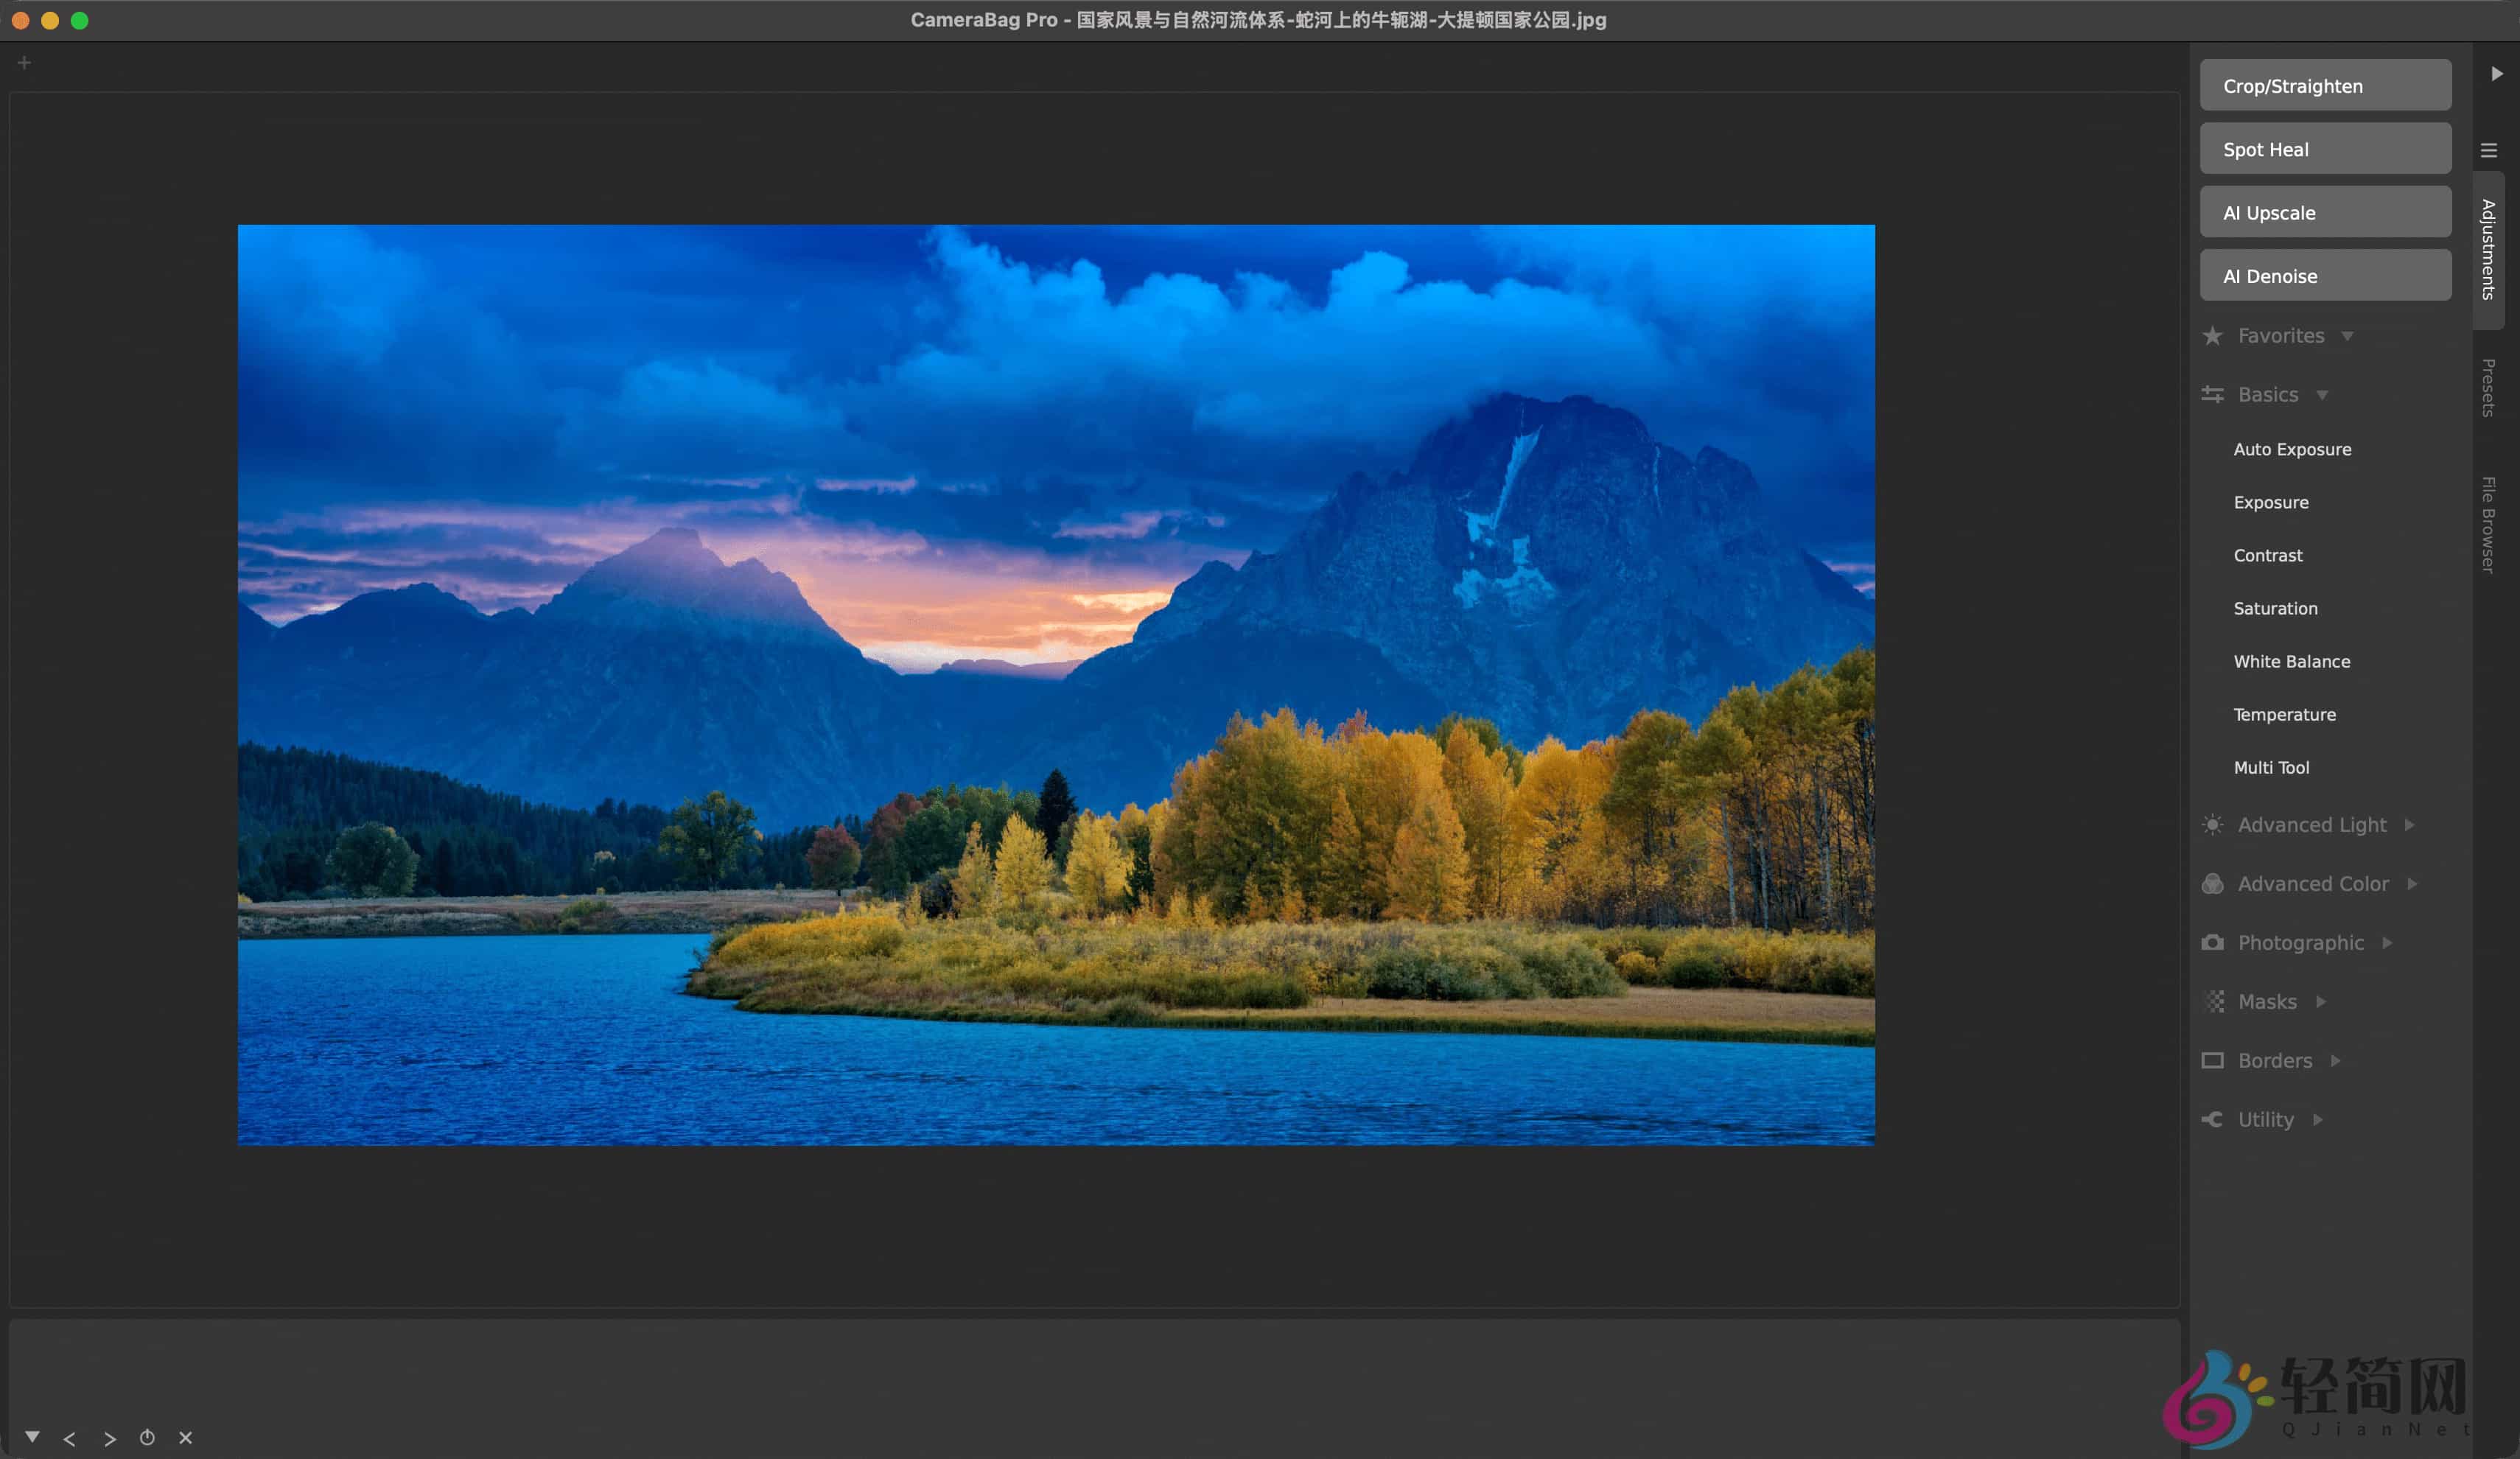
Task: Open the File Browser tab
Action: point(2489,525)
